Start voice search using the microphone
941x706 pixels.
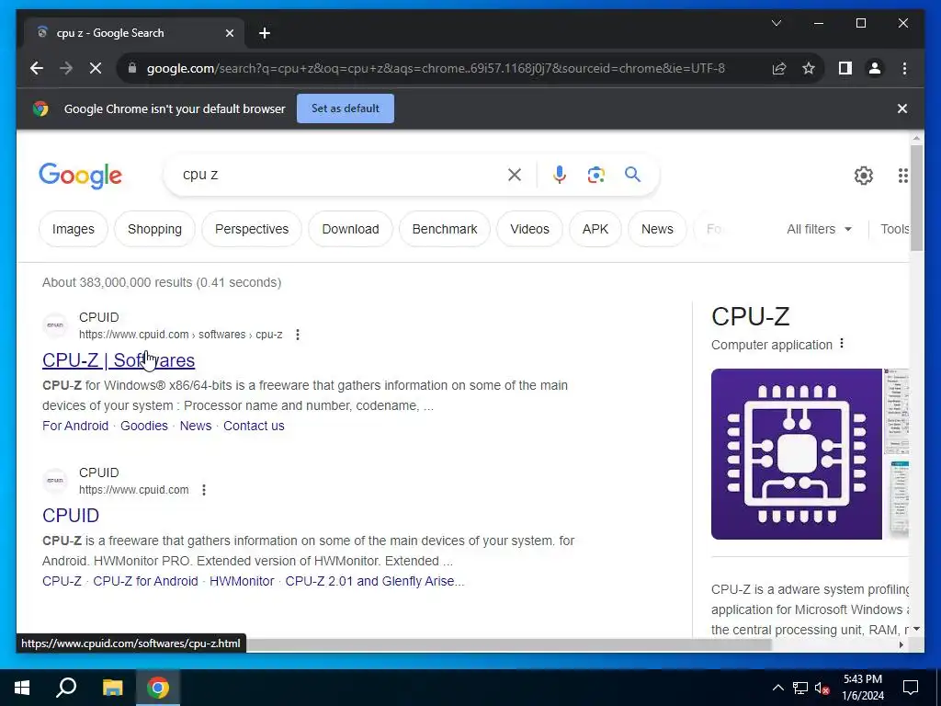coord(560,175)
